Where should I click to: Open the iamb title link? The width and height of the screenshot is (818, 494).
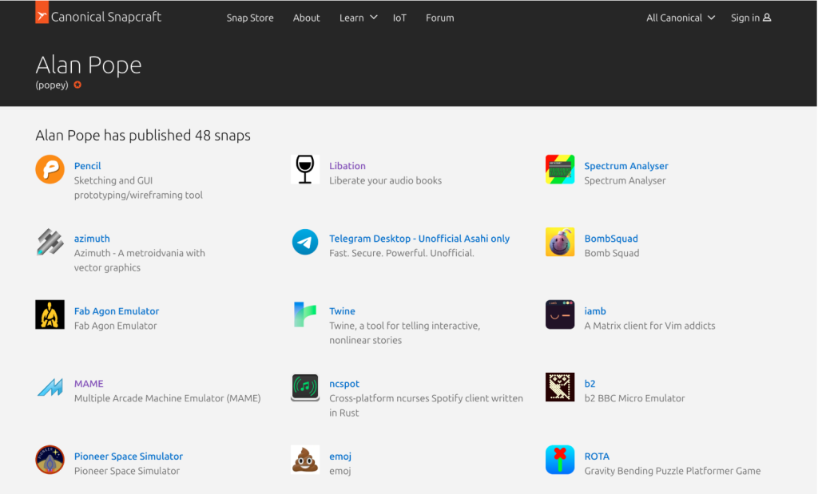594,311
